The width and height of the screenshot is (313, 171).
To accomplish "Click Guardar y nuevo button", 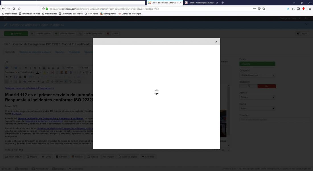I will point(65,34).
